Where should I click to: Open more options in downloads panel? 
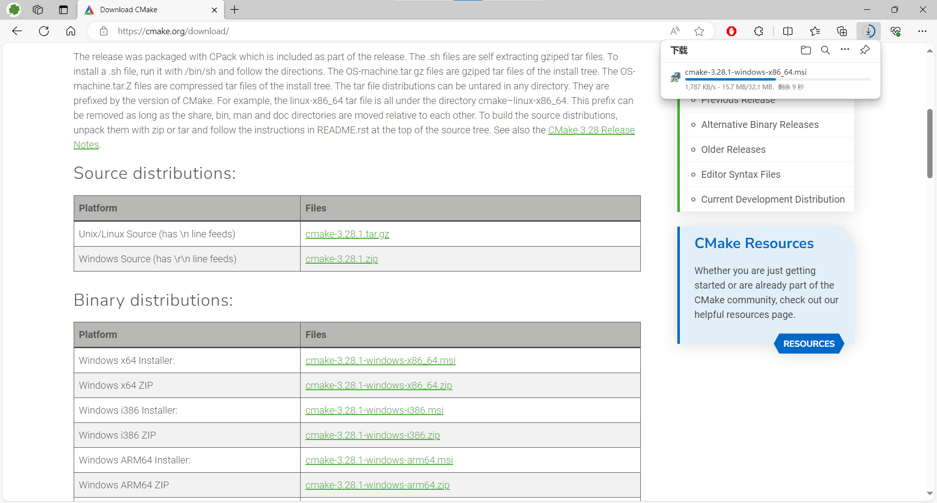pos(845,50)
